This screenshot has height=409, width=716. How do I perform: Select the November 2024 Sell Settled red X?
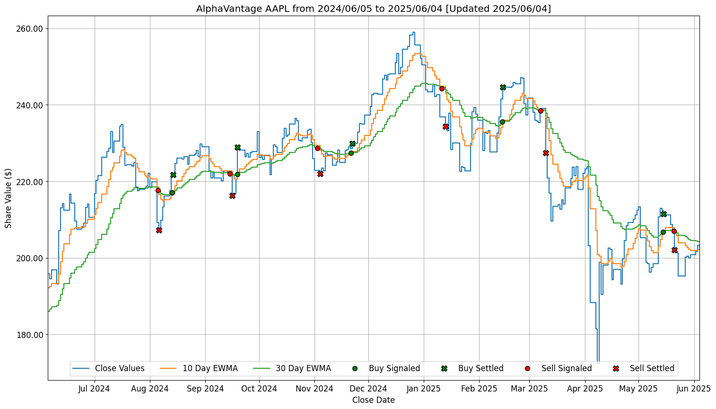tap(320, 174)
